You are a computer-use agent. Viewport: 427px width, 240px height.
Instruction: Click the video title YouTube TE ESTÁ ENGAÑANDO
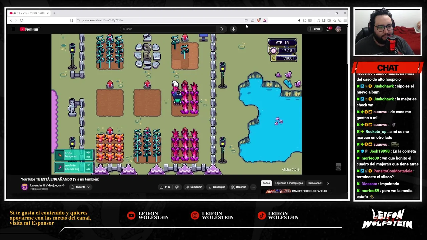pos(60,179)
